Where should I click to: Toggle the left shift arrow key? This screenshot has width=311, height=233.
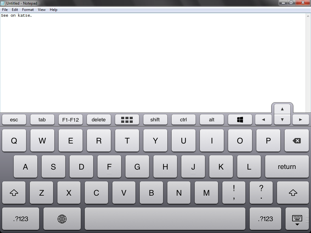pyautogui.click(x=14, y=193)
